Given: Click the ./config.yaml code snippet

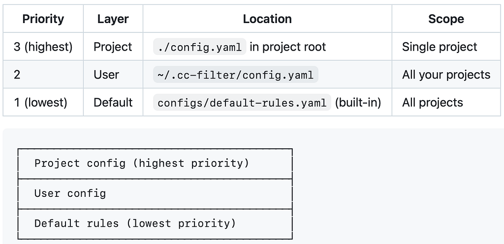Looking at the screenshot, I should point(200,47).
